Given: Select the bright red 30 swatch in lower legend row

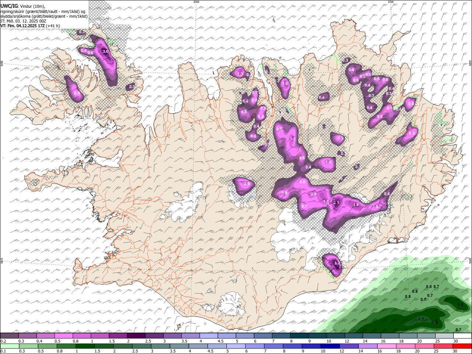Looking at the screenshot, I should click(x=462, y=346).
